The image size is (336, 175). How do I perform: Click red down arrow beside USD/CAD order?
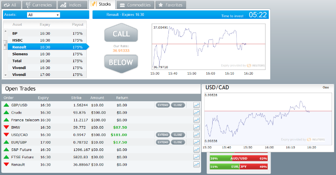click(x=6, y=135)
